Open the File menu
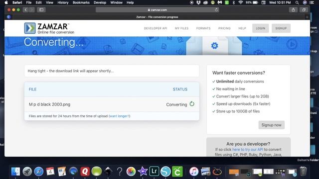This screenshot has width=319, height=179. coord(29,2)
